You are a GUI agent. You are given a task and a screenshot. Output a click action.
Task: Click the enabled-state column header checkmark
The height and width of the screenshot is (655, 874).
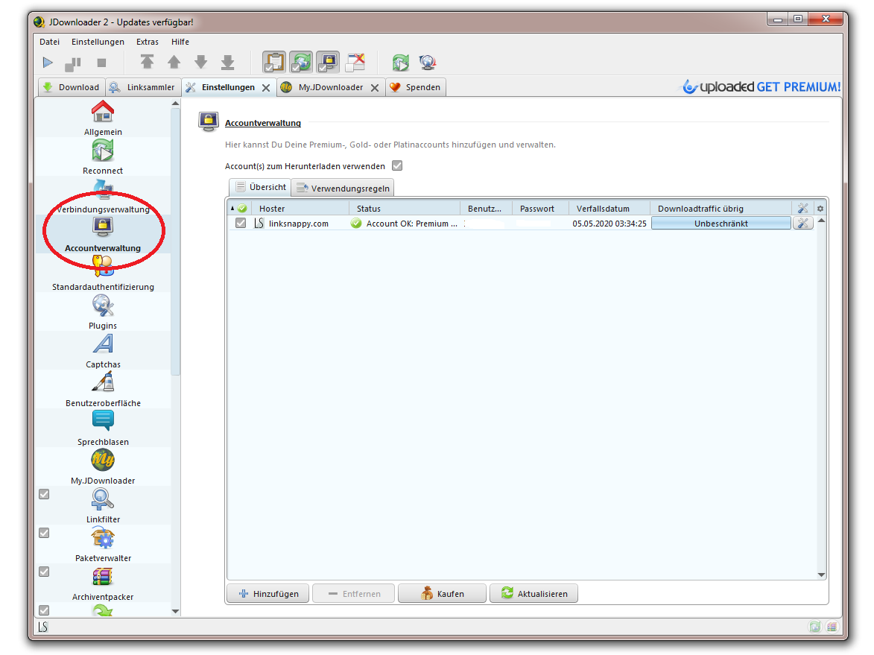pos(242,209)
